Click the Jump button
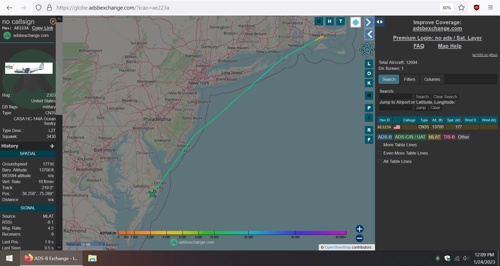This screenshot has height=266, width=500. point(421,108)
